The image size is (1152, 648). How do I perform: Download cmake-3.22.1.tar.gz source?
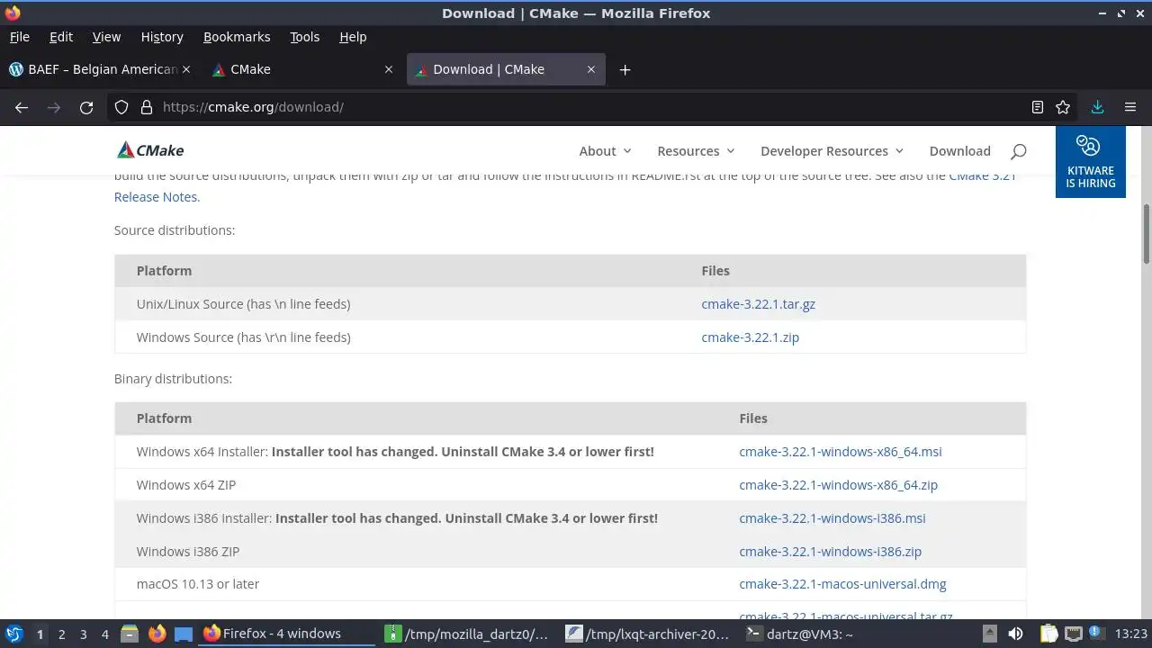[x=758, y=304]
